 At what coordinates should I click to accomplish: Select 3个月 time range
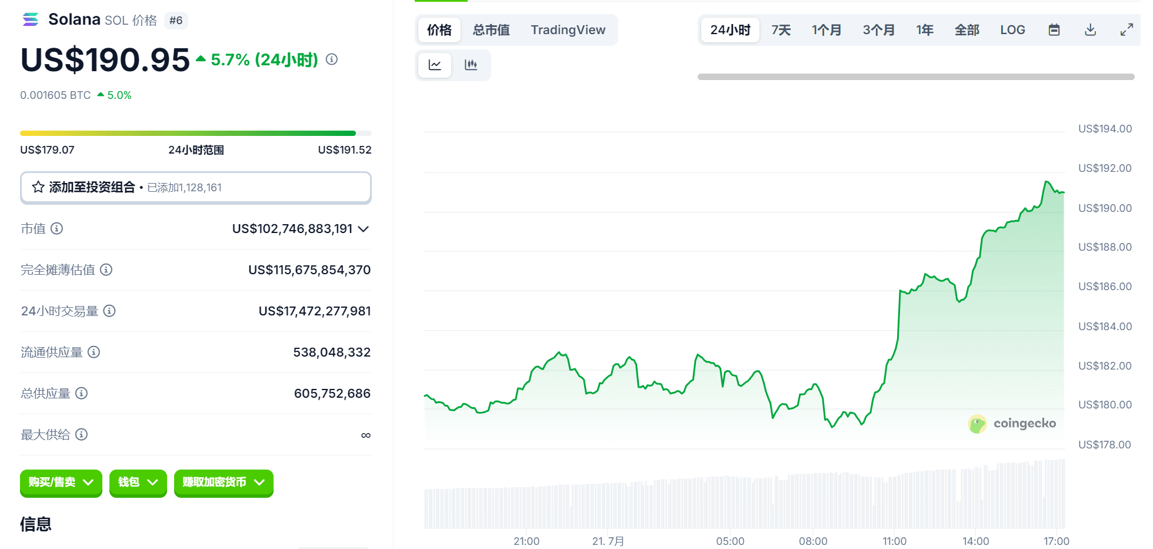point(879,30)
